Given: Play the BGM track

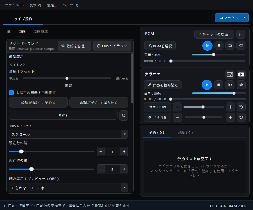Looking at the screenshot, I should tap(207, 46).
